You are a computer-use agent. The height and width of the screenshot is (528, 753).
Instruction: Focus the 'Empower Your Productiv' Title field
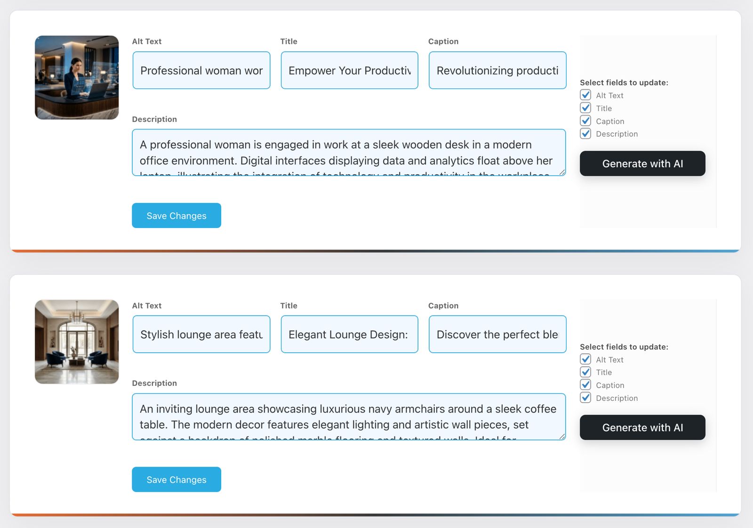(x=349, y=70)
